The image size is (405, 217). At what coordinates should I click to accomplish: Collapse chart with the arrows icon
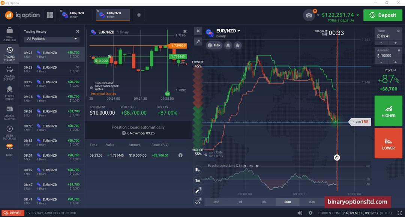[198, 41]
